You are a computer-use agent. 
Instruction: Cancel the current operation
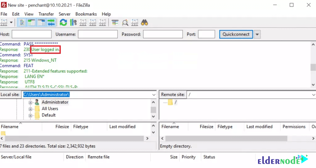point(83,23)
